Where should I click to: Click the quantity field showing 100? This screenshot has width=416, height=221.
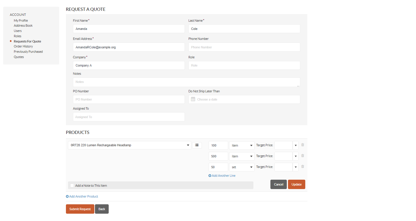point(218,145)
